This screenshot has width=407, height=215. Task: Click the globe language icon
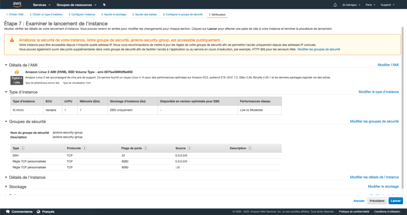tap(38, 212)
